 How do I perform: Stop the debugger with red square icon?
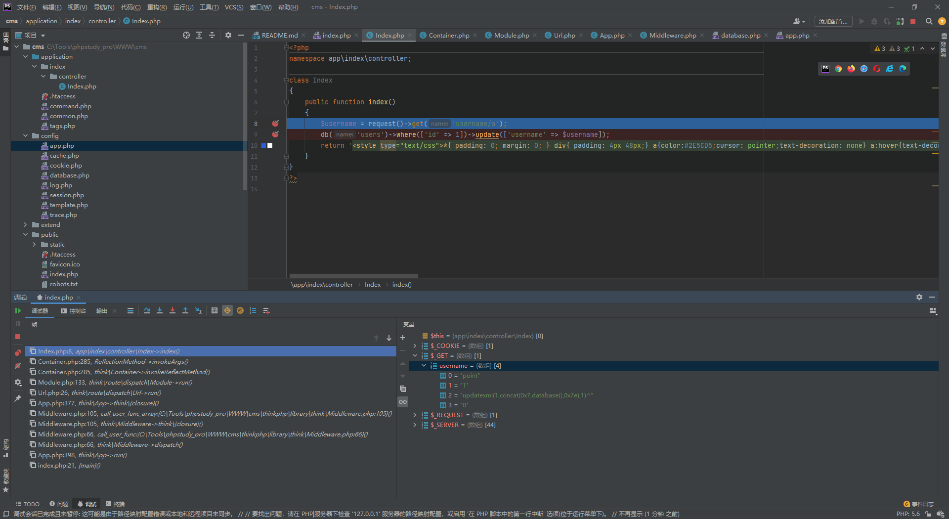click(17, 337)
